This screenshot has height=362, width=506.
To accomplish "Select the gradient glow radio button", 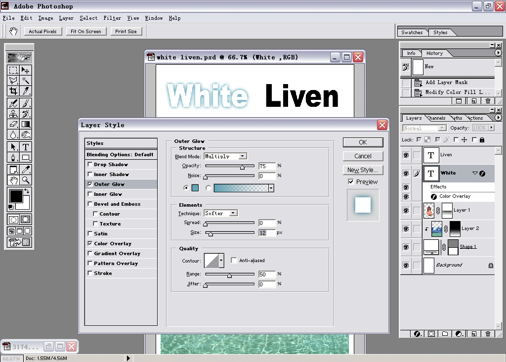I will [x=209, y=188].
